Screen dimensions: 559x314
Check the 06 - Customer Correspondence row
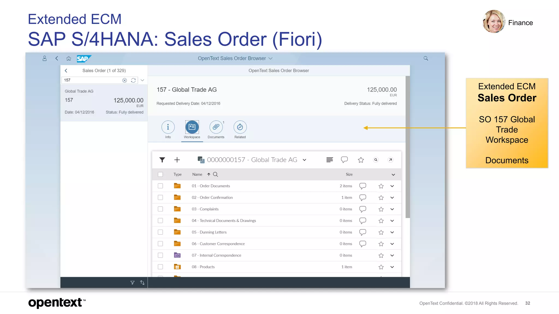click(160, 244)
